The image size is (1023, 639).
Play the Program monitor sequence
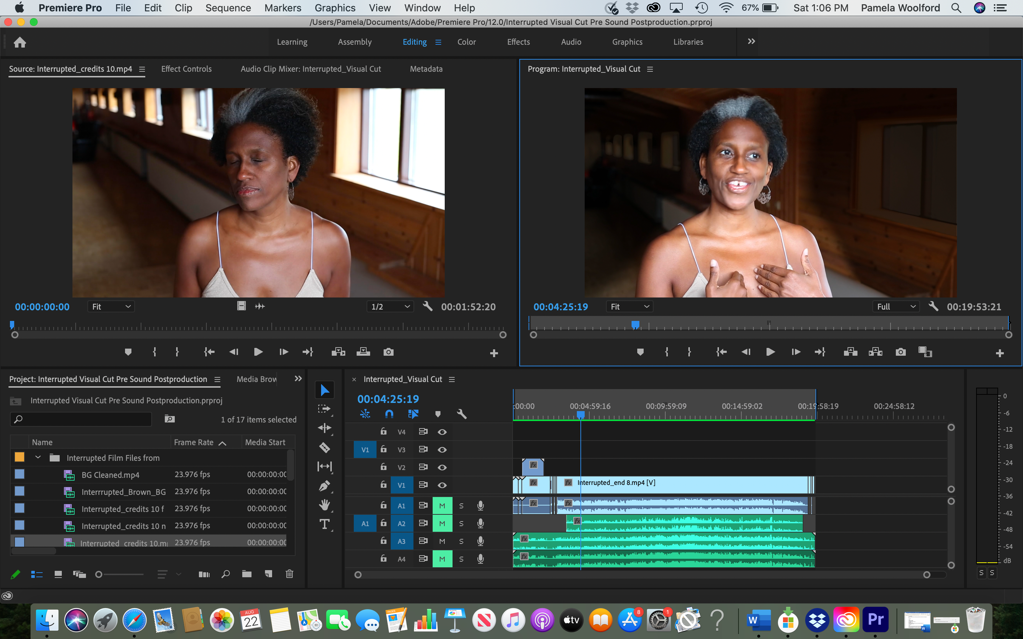(770, 352)
